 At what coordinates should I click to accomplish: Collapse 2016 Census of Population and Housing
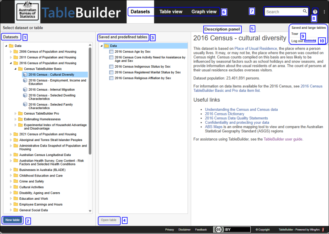pos(11,63)
